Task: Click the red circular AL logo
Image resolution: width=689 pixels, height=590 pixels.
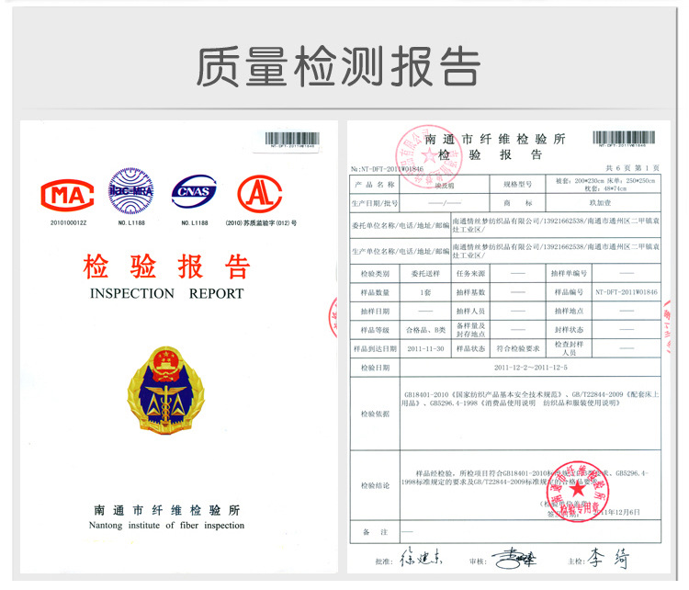Action: (x=260, y=194)
